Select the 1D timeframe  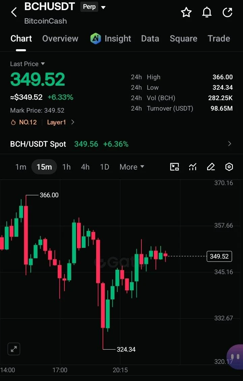point(105,167)
